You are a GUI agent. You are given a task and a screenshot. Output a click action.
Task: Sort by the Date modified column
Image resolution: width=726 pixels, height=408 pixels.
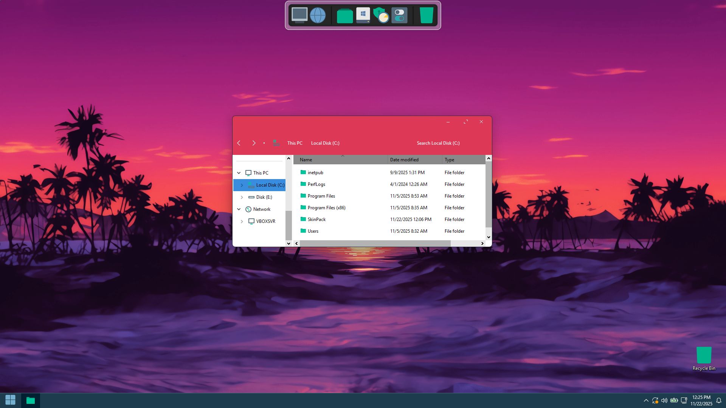[x=404, y=160]
